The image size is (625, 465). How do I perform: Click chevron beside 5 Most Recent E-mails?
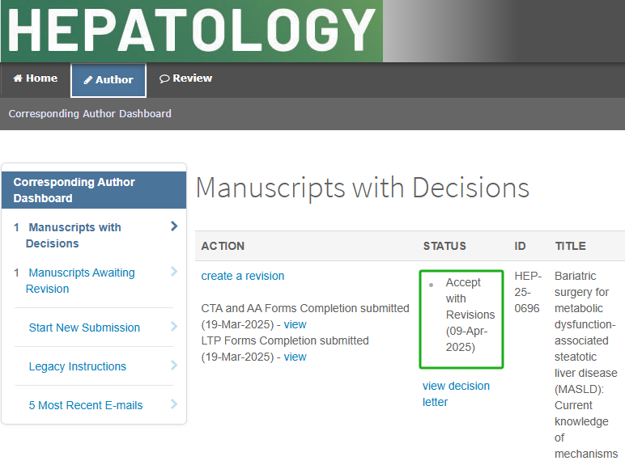click(174, 404)
